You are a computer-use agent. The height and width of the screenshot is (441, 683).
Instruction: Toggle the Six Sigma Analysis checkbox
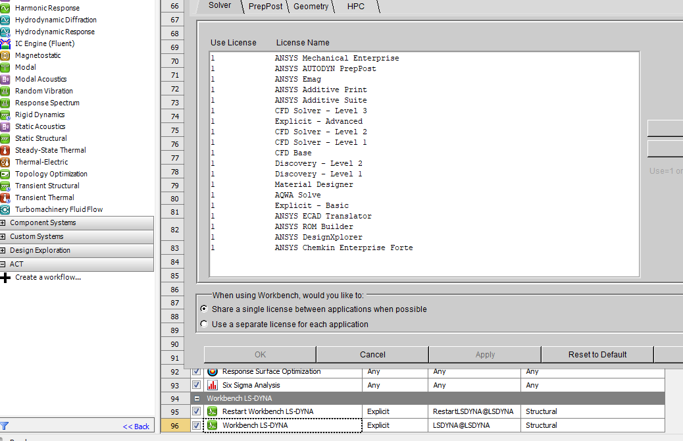point(197,385)
